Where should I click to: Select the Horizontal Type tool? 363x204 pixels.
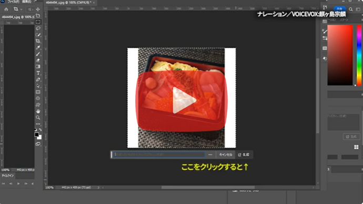38,73
